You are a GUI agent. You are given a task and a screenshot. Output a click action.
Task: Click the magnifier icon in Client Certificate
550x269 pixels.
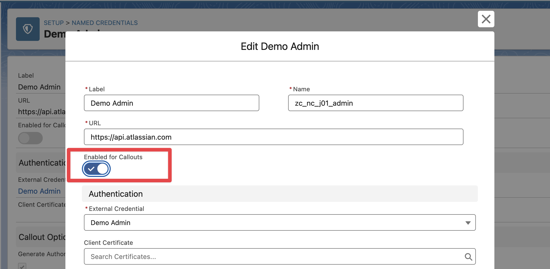click(468, 257)
